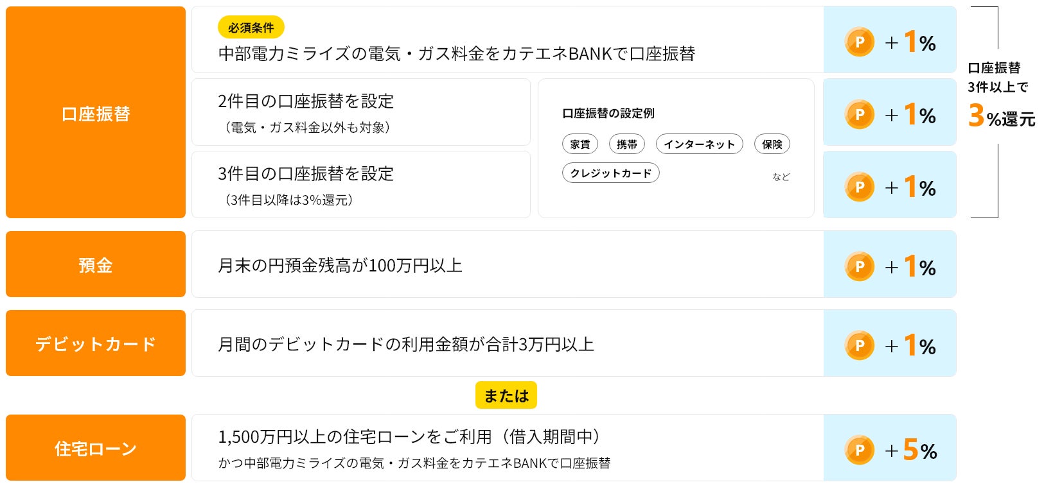Select the 保険 example tag
This screenshot has height=489, width=1044.
point(772,144)
